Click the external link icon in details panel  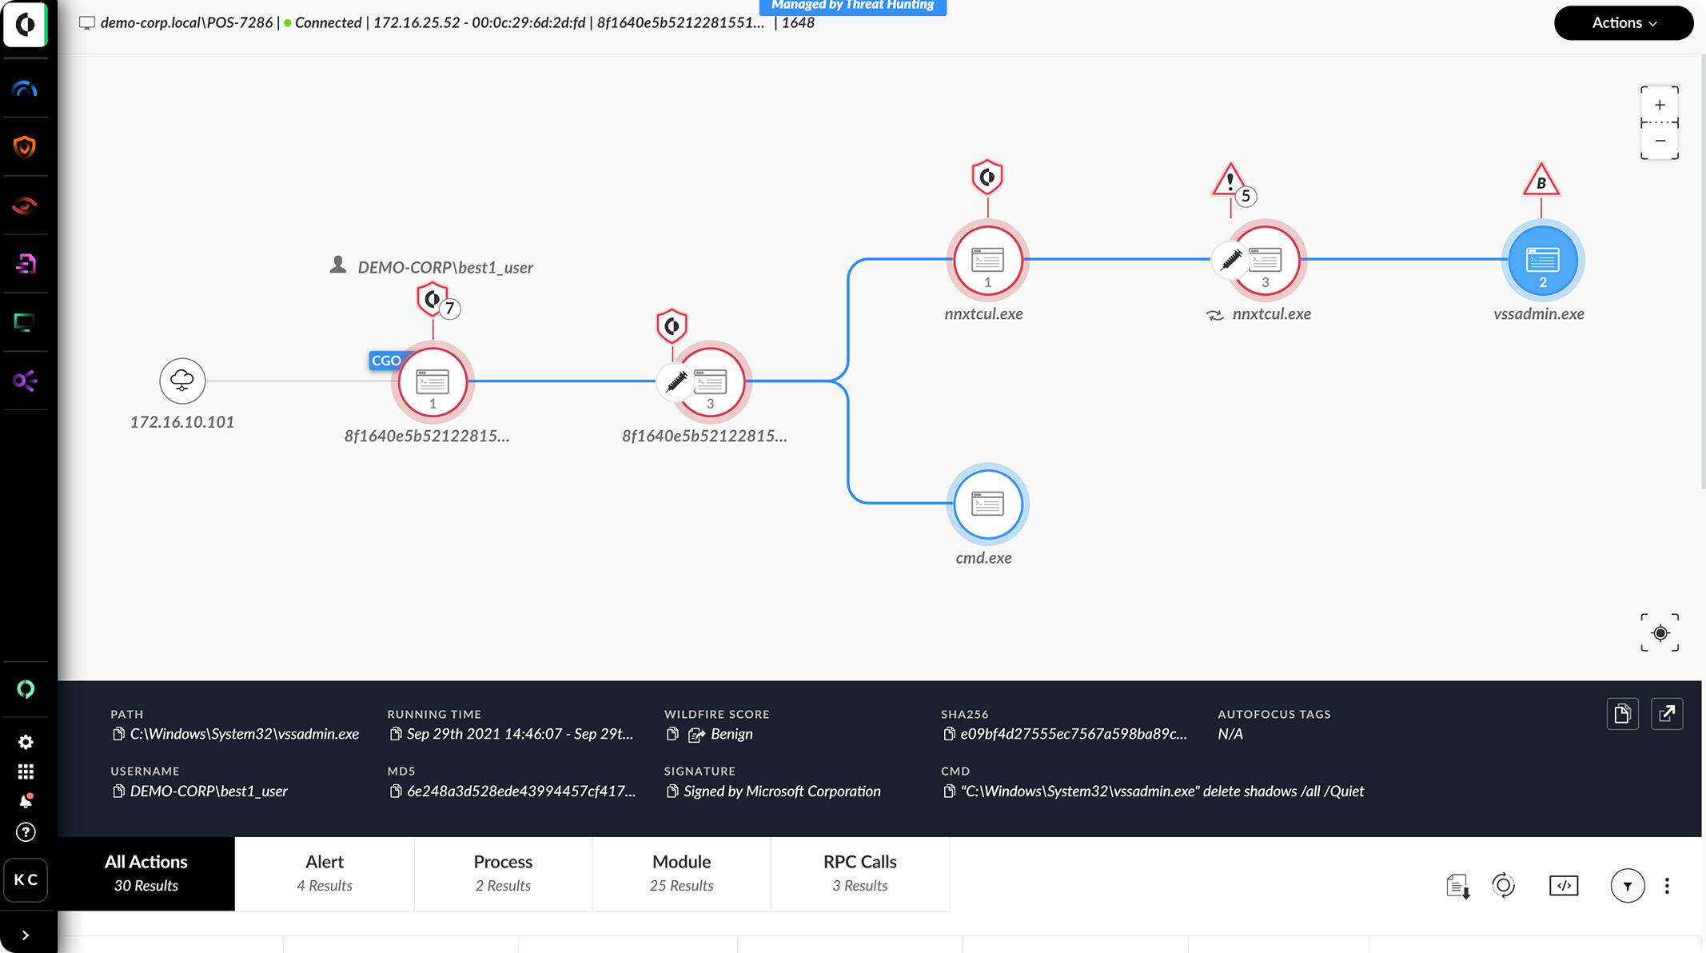1668,713
